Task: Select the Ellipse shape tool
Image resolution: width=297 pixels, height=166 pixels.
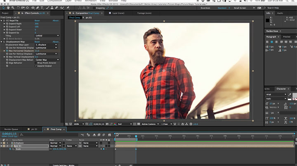Action: pos(33,8)
